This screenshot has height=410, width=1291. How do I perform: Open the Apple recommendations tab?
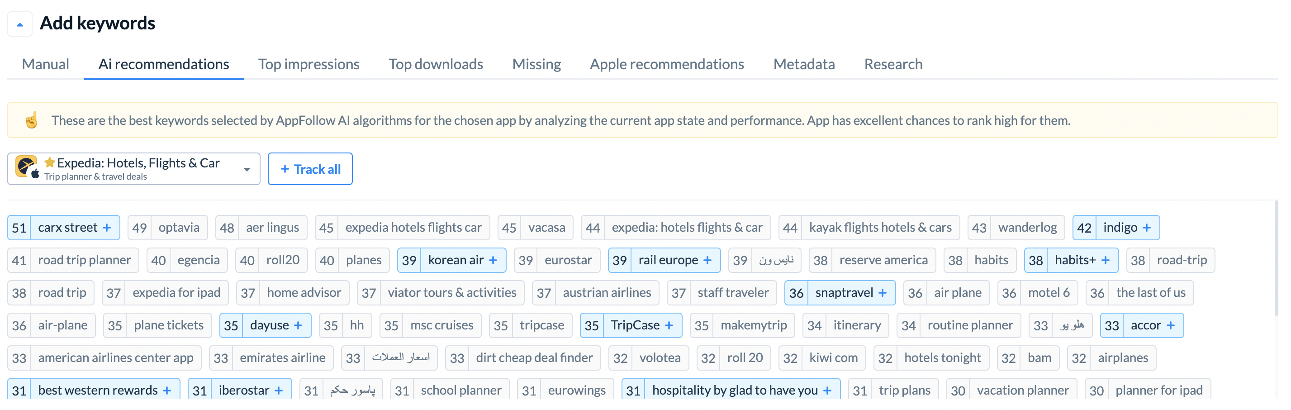coord(667,64)
